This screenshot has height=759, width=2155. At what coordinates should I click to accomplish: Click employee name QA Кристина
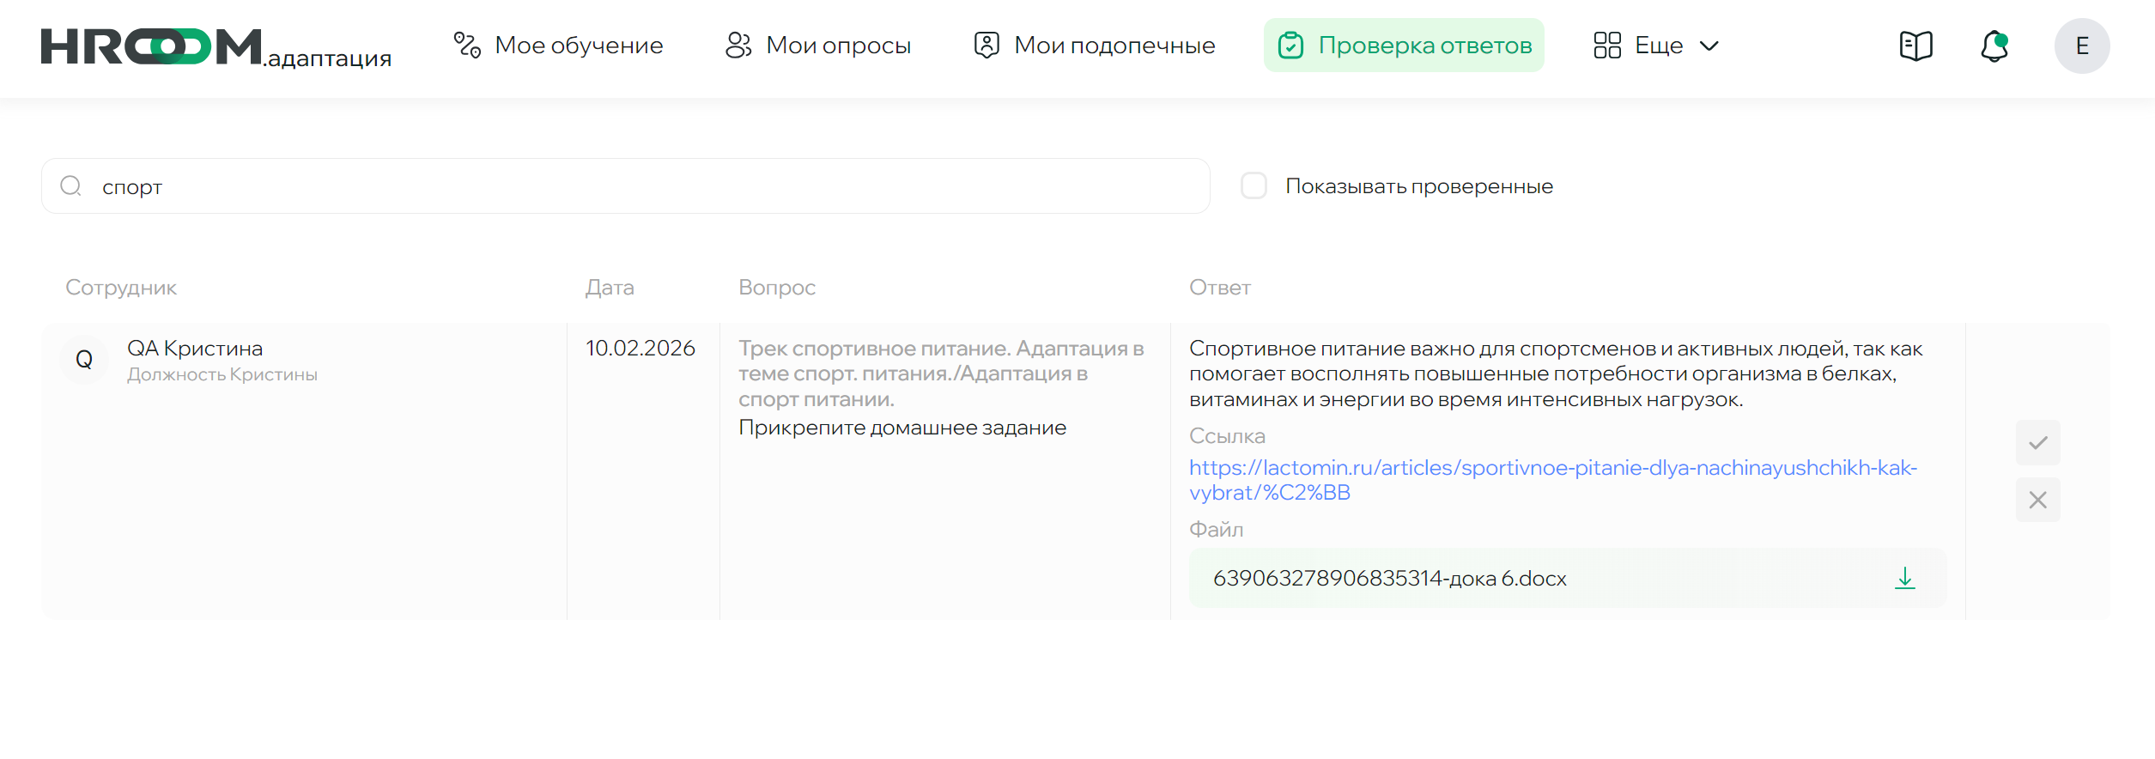[x=195, y=349]
